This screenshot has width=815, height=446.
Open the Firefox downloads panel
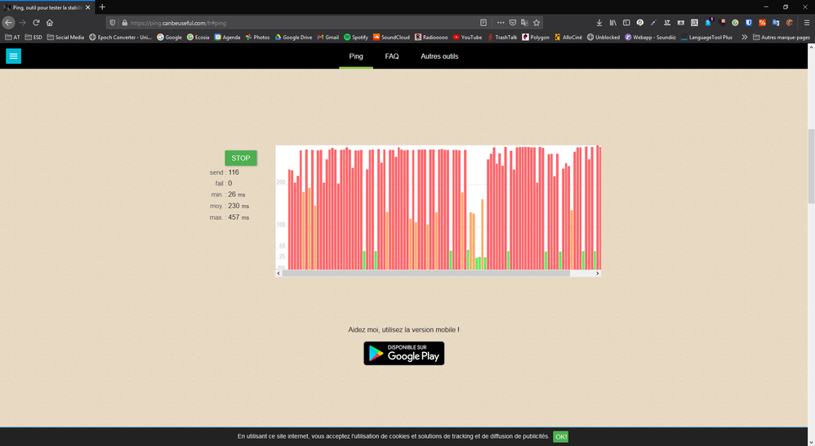pos(599,23)
